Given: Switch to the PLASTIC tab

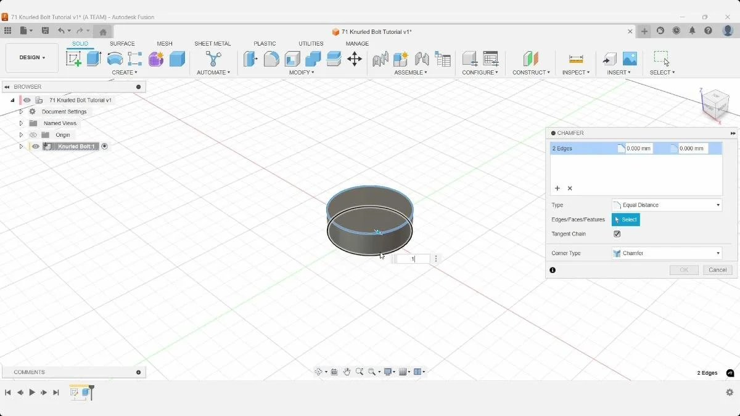Looking at the screenshot, I should (265, 44).
